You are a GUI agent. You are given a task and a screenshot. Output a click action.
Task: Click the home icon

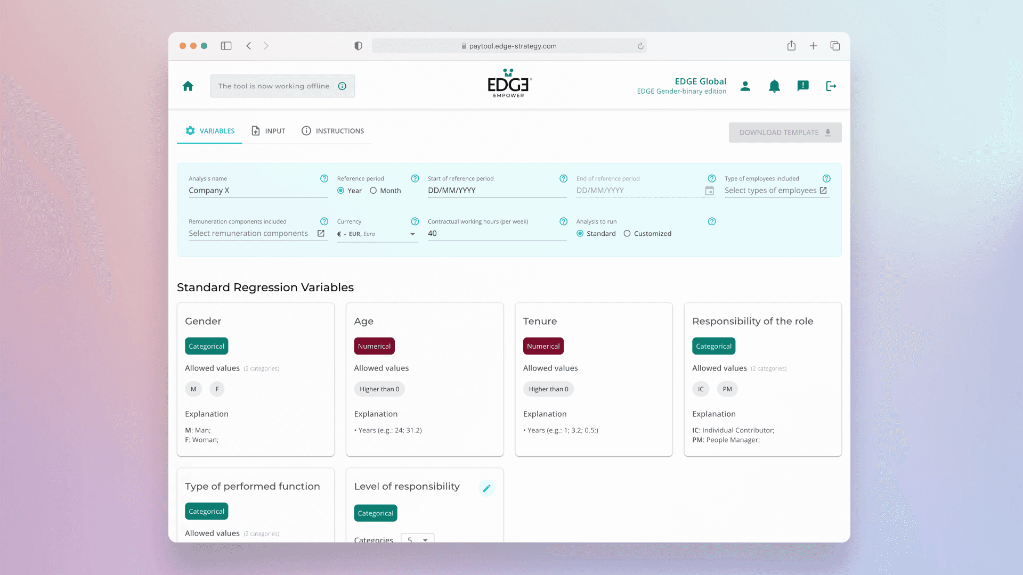pyautogui.click(x=188, y=86)
